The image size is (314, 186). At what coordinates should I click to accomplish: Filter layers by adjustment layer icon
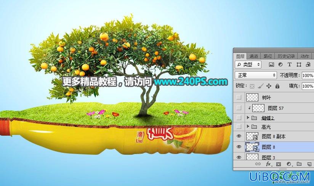click(280, 65)
